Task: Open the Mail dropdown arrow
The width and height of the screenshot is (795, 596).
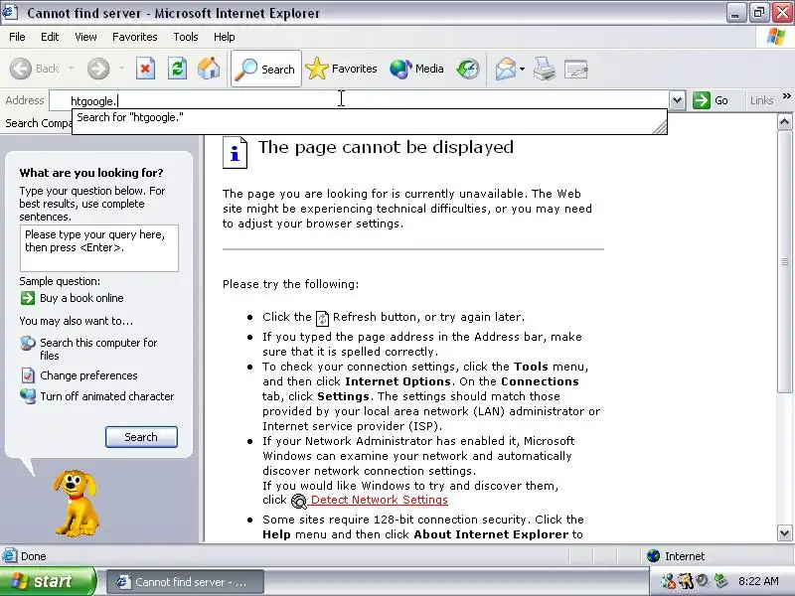Action: tap(523, 69)
